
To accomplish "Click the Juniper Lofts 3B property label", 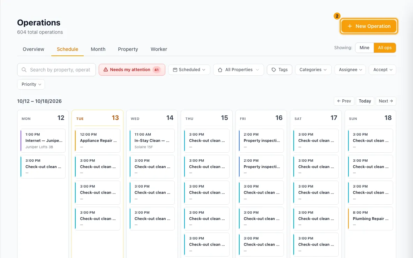I will 39,147.
